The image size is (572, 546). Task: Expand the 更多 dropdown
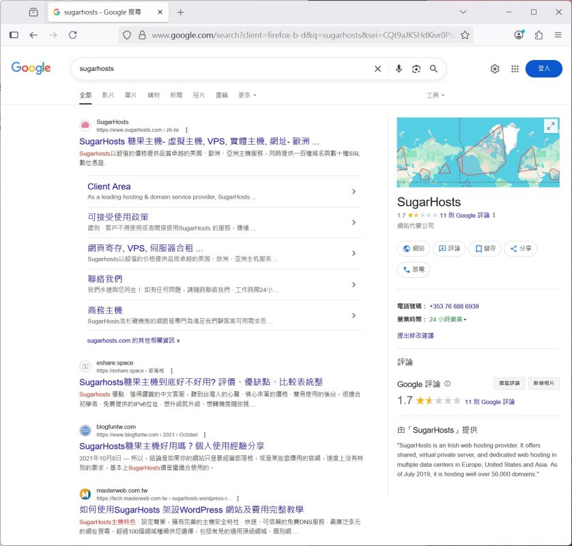pos(247,95)
